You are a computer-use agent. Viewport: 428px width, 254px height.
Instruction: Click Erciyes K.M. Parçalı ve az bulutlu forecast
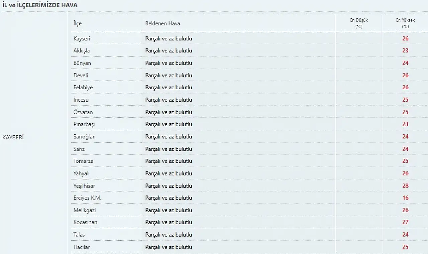[x=169, y=198]
